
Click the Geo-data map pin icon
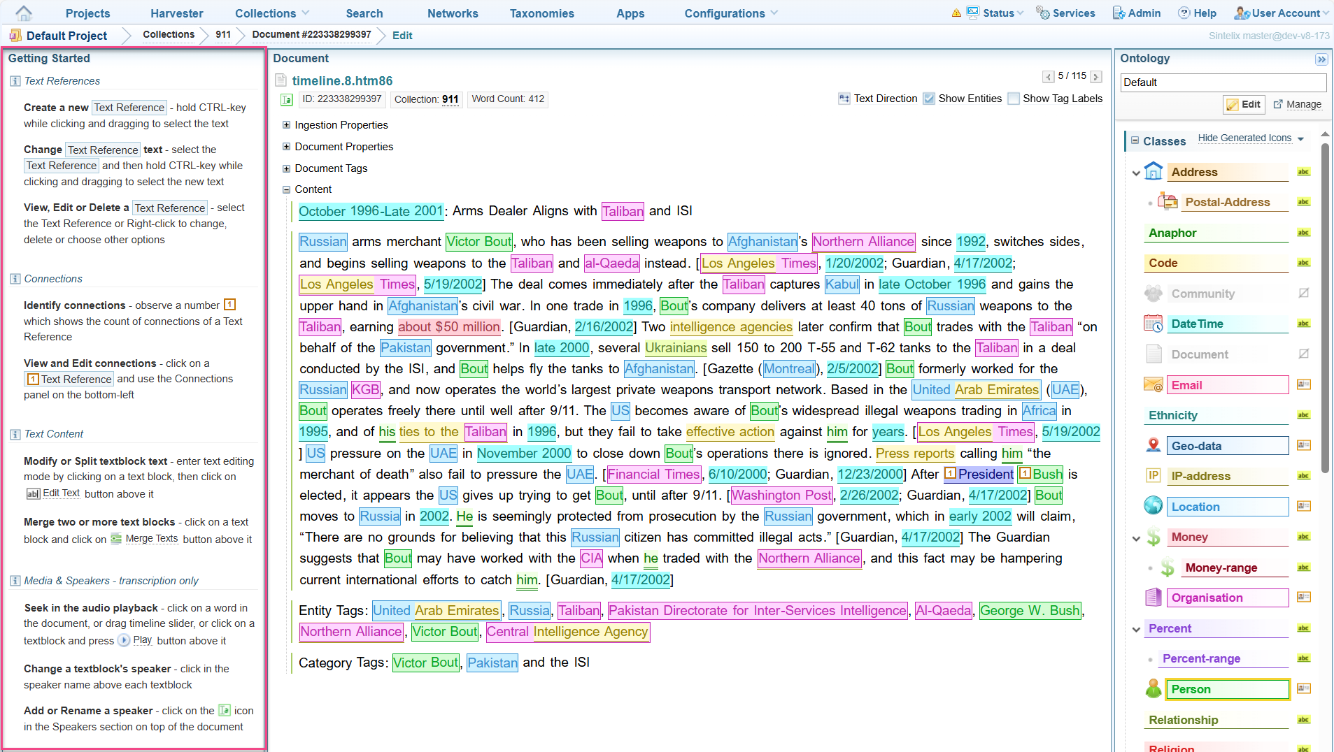[1154, 446]
